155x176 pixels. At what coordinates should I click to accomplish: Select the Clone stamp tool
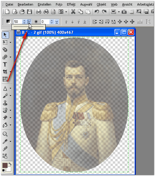pos(5,103)
